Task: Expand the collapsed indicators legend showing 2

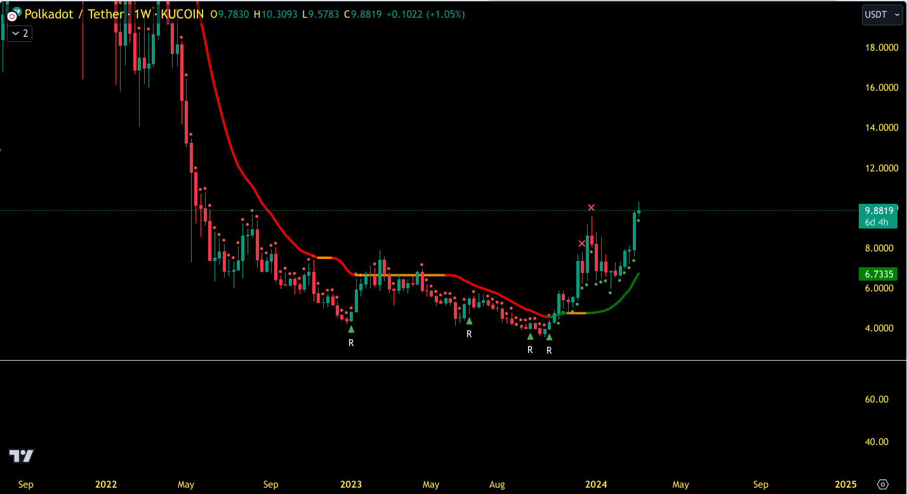Action: tap(20, 33)
